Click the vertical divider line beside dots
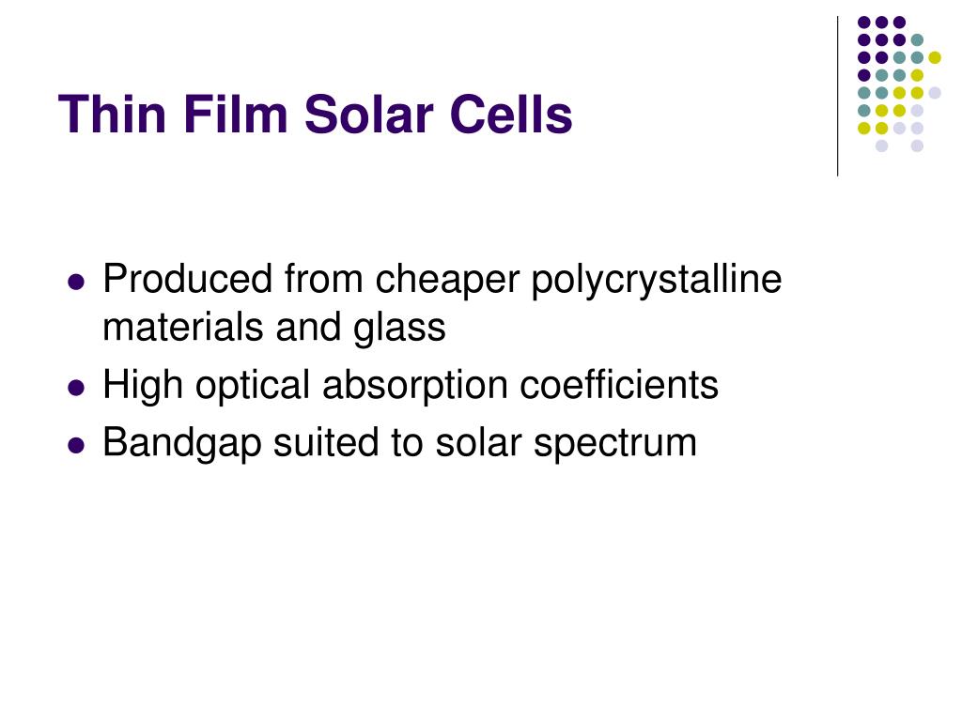This screenshot has height=721, width=962. [x=837, y=97]
